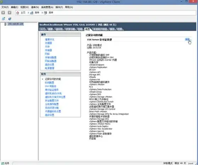Click the 硬件 panel header
This screenshot has height=165, width=198.
click(x=60, y=34)
